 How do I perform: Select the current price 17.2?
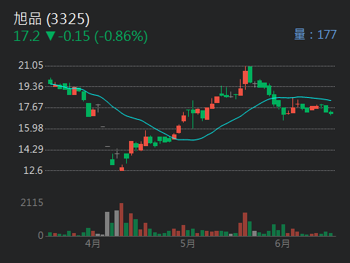(26, 36)
